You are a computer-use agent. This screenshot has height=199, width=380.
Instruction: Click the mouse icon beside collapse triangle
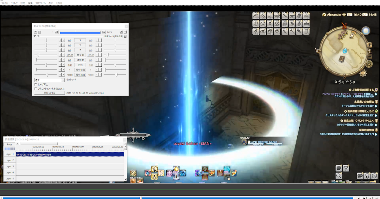tap(38, 36)
